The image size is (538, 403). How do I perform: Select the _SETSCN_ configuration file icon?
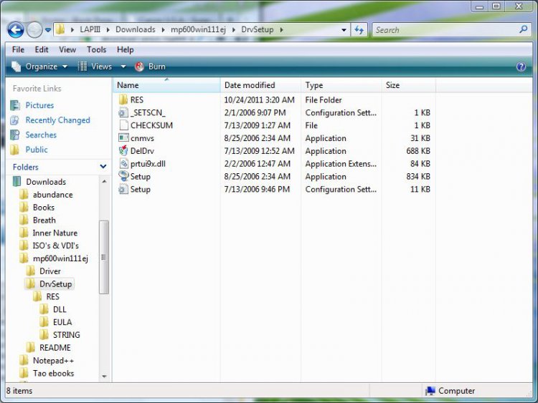(123, 112)
